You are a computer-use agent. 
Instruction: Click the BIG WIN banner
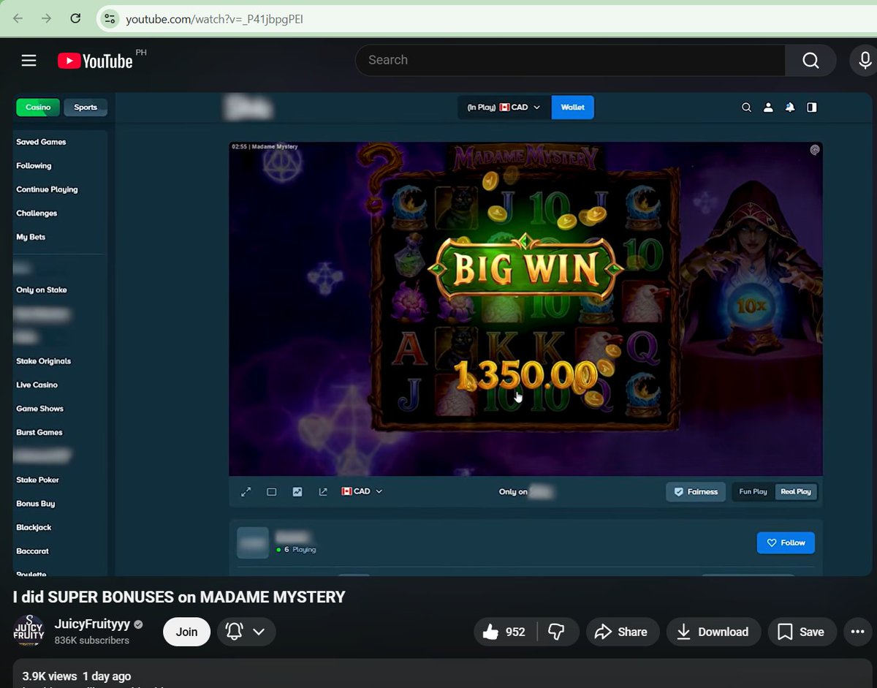(x=525, y=270)
